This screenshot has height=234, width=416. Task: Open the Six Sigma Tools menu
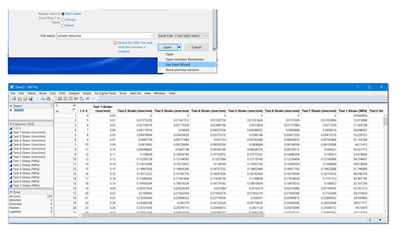pyautogui.click(x=105, y=94)
